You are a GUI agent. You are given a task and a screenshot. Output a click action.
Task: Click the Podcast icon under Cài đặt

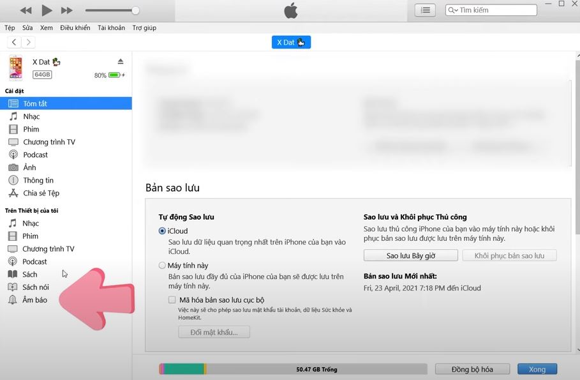click(13, 155)
